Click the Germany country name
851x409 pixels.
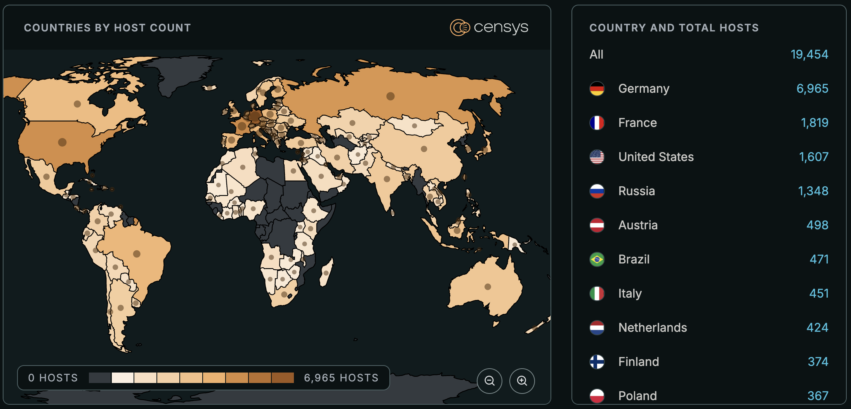(x=644, y=88)
